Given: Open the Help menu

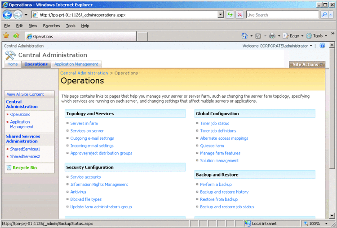Looking at the screenshot, I should click(x=85, y=26).
